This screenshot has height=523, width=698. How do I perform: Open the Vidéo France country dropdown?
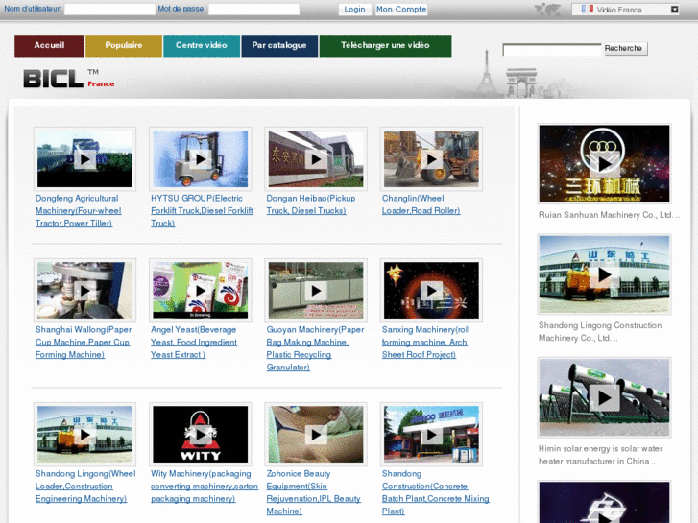[x=625, y=10]
